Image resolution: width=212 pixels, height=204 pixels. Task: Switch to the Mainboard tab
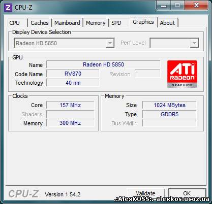pos(67,23)
